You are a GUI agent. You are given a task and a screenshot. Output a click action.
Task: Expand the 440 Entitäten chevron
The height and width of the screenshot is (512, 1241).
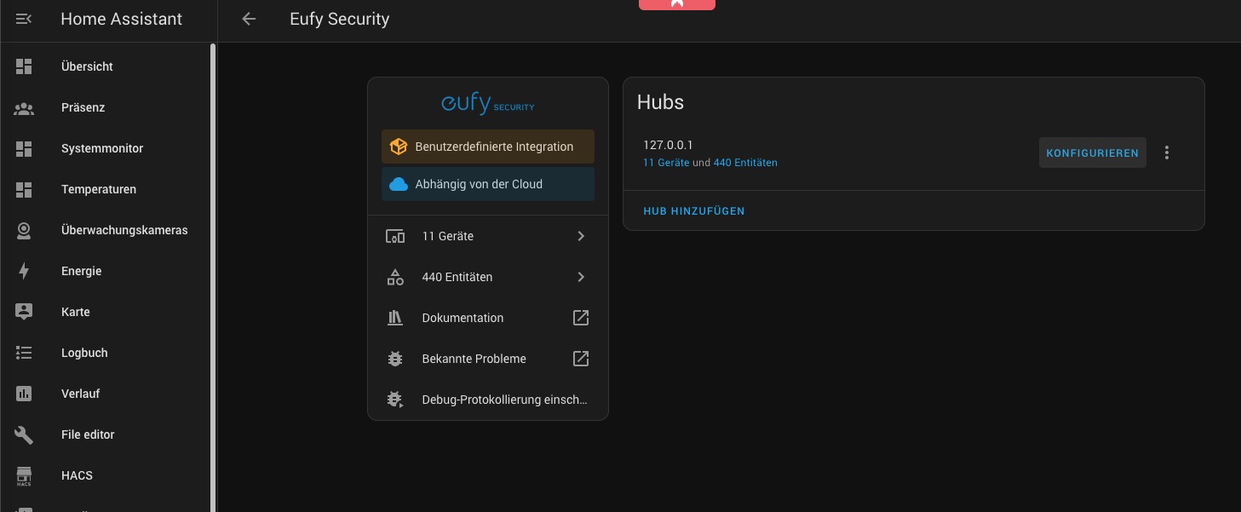pyautogui.click(x=581, y=277)
